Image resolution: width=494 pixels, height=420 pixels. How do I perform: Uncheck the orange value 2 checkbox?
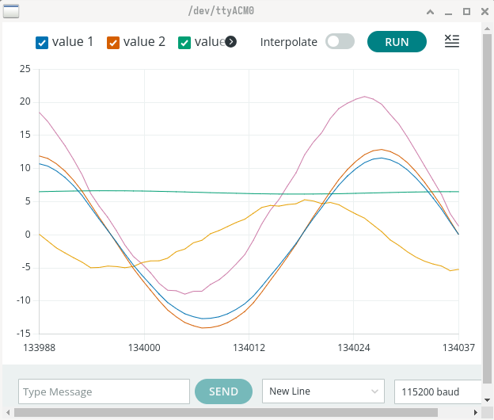(x=113, y=43)
